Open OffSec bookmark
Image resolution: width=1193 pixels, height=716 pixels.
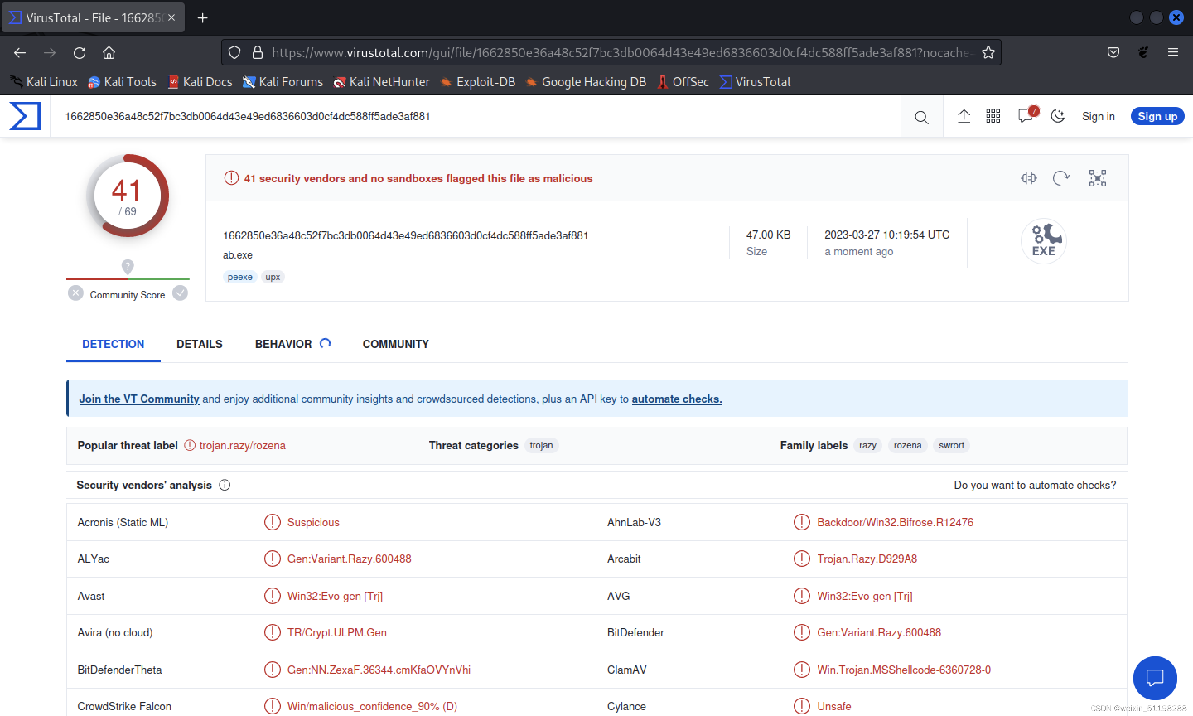coord(683,82)
